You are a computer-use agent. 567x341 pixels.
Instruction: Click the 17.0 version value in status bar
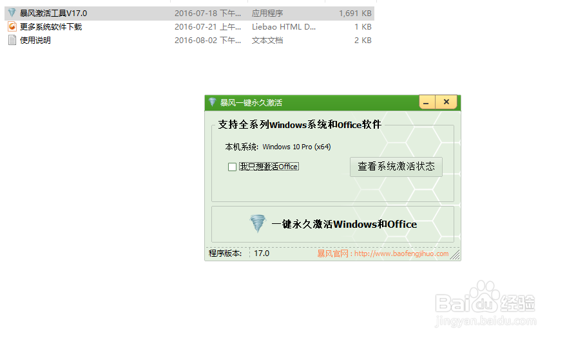(x=262, y=253)
